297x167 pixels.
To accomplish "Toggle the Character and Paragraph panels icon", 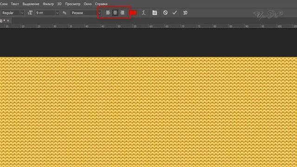I will point(155,13).
